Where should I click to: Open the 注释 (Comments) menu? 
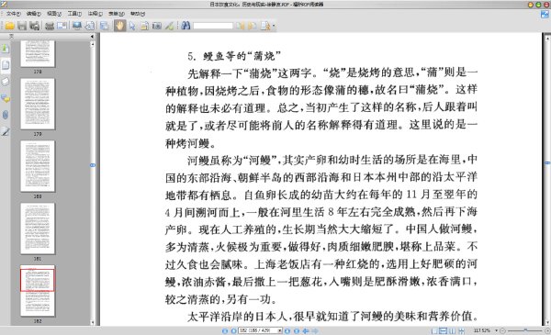click(x=95, y=14)
